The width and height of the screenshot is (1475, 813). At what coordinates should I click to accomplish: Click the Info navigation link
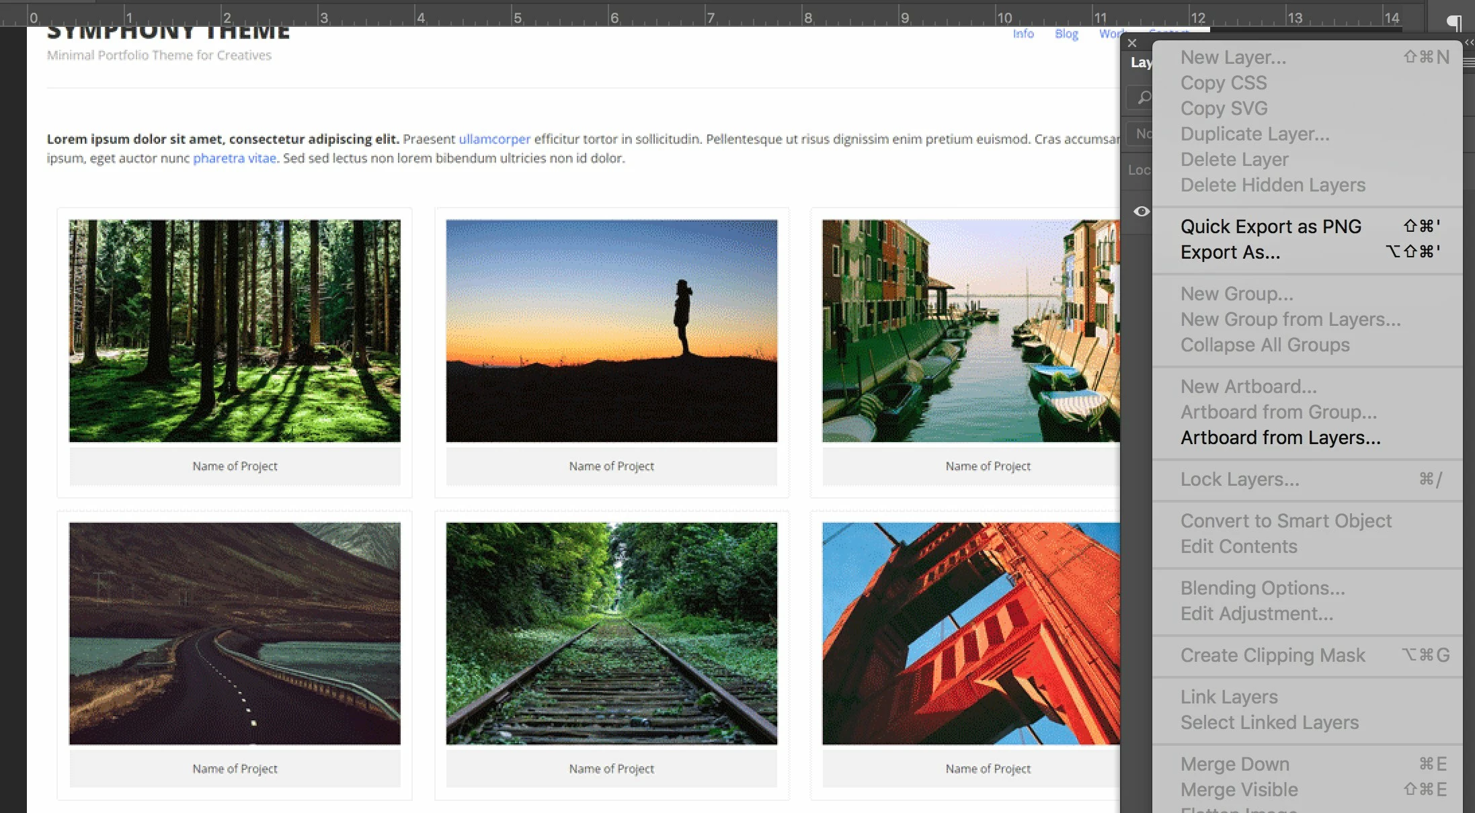pos(1023,34)
